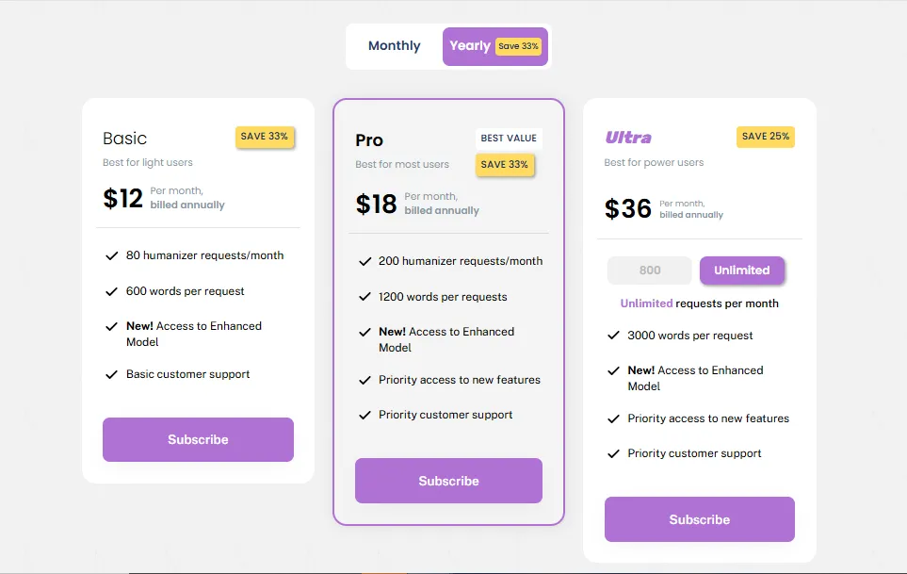Click the SAVE 25% badge on Ultra plan
Image resolution: width=907 pixels, height=574 pixels.
(766, 137)
